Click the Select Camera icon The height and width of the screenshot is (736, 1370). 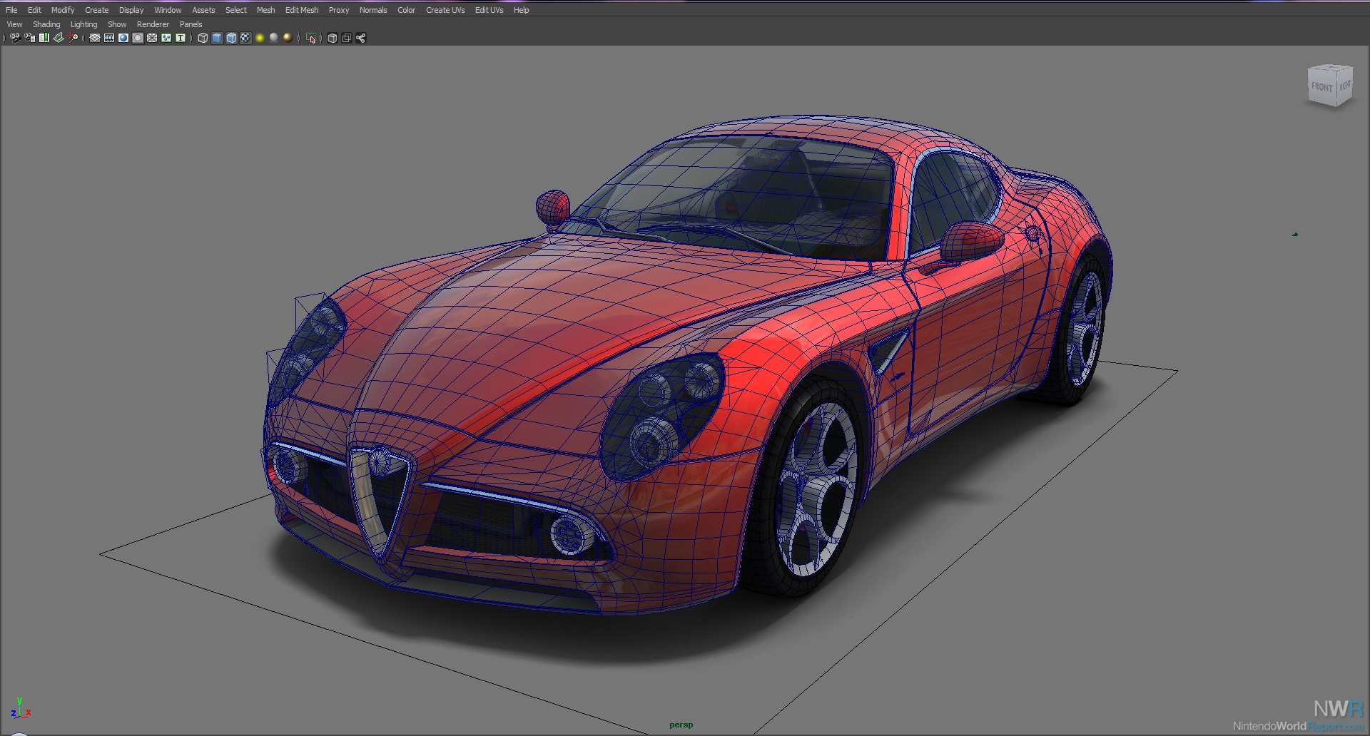15,39
